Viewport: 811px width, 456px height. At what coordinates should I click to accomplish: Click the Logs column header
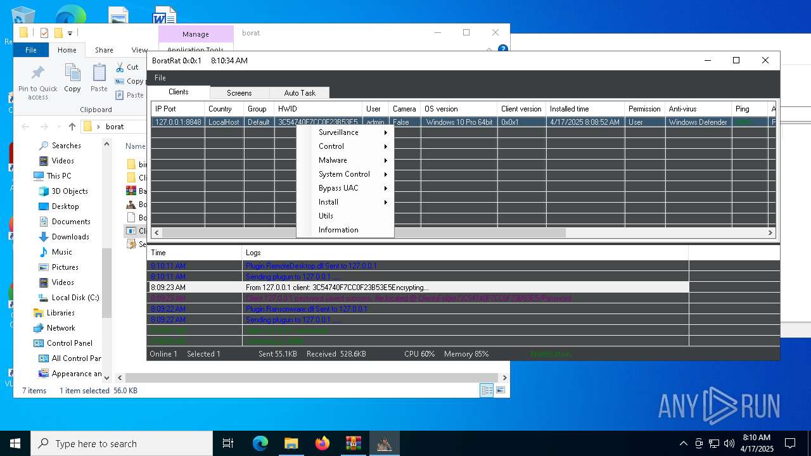tap(465, 253)
